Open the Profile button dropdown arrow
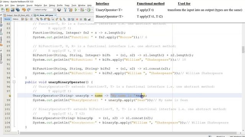 [x=92, y=10]
